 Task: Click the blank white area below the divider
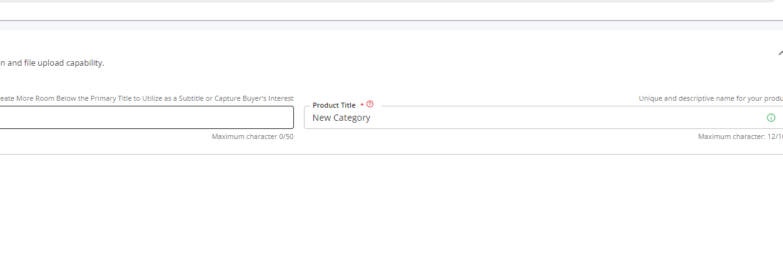(x=375, y=207)
